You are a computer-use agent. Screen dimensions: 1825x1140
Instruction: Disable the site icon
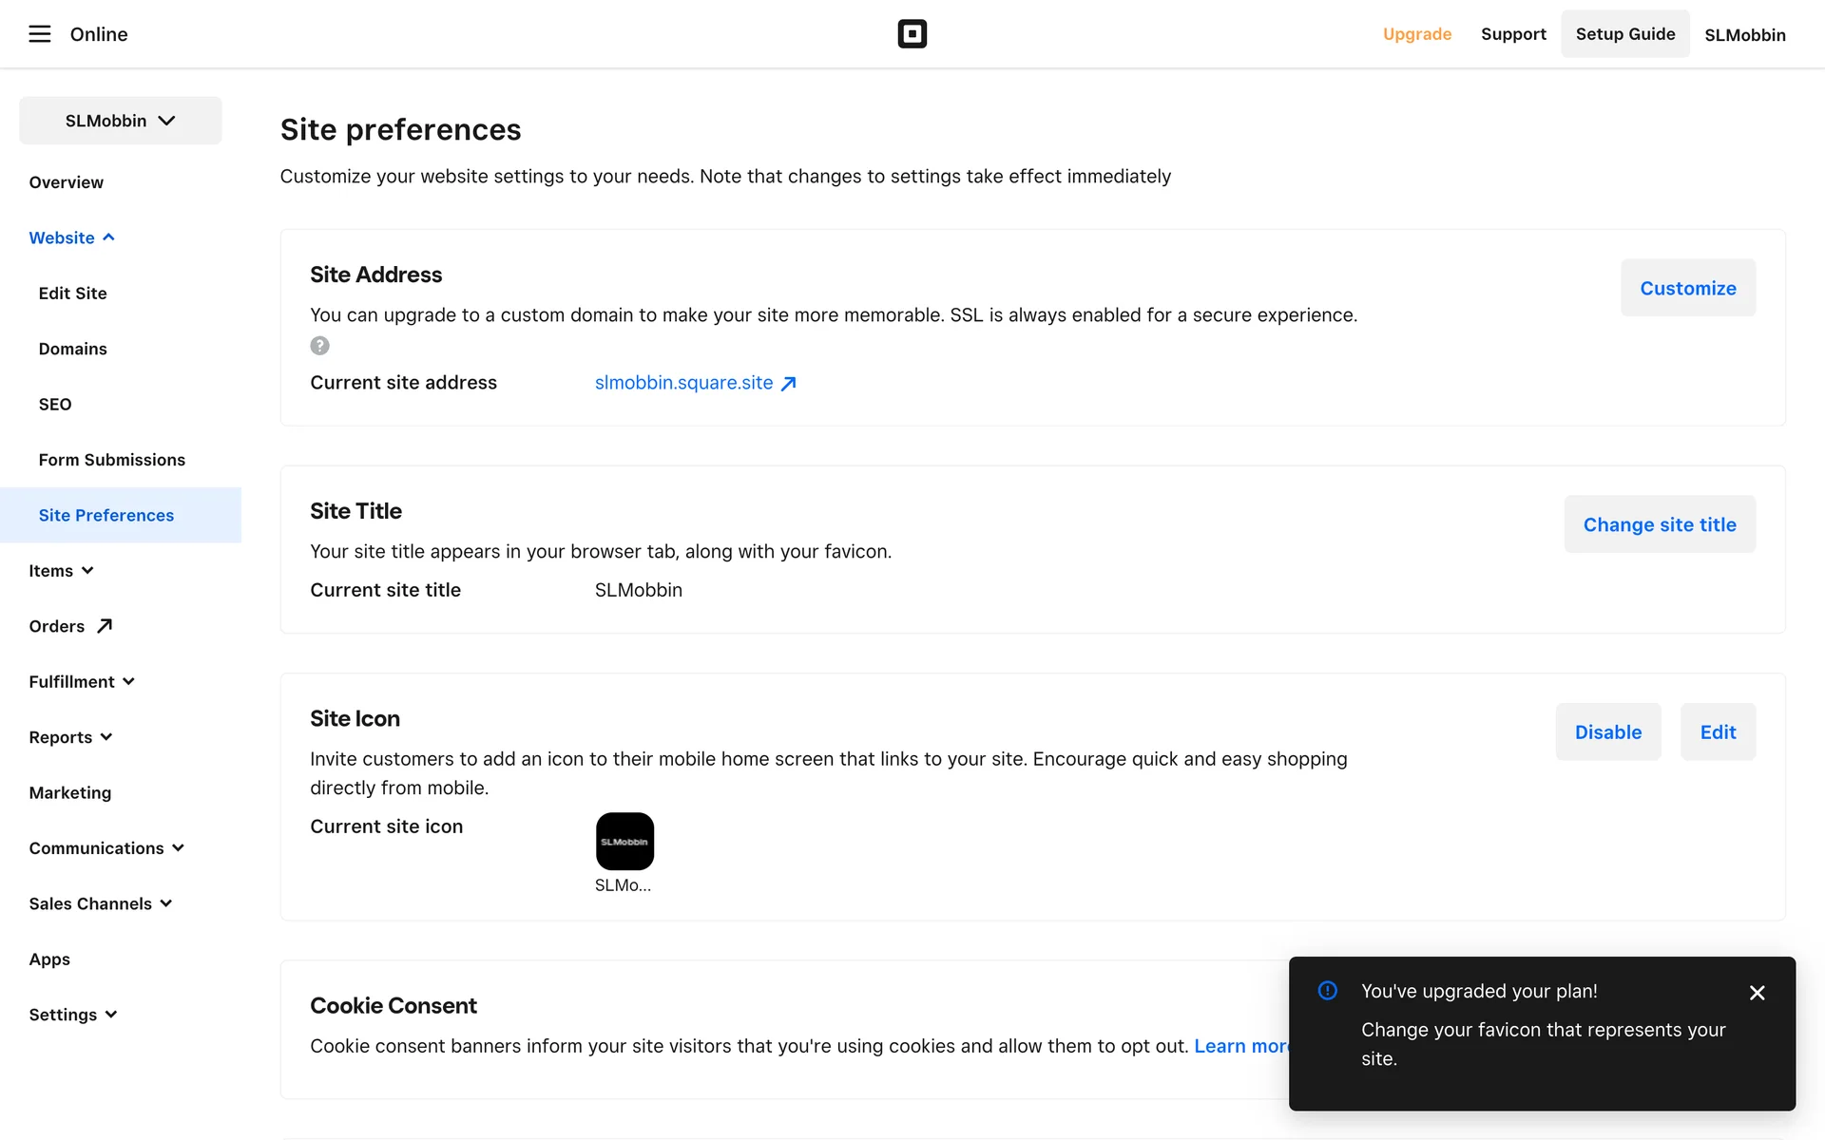1607,732
